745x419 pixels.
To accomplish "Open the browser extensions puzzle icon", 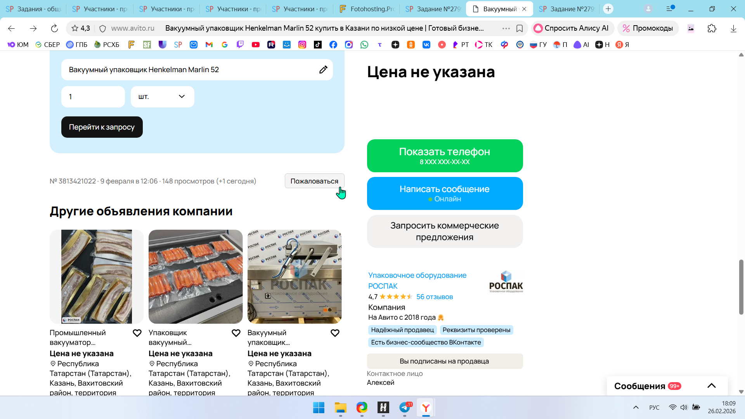I will (712, 28).
